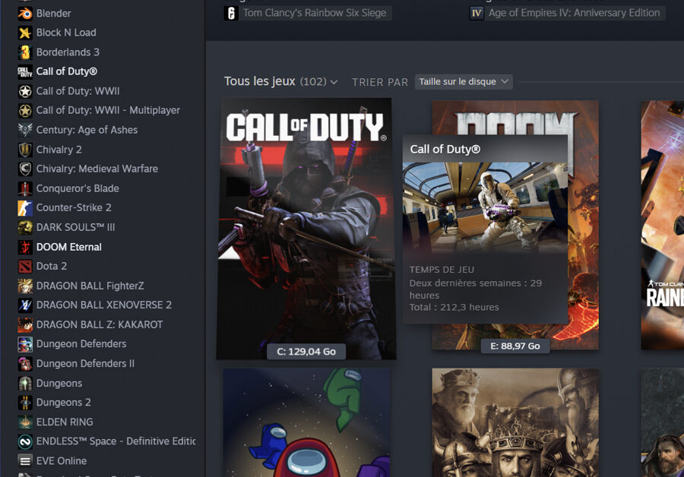The height and width of the screenshot is (477, 684).
Task: Click the Dungeons game icon
Action: tap(25, 384)
